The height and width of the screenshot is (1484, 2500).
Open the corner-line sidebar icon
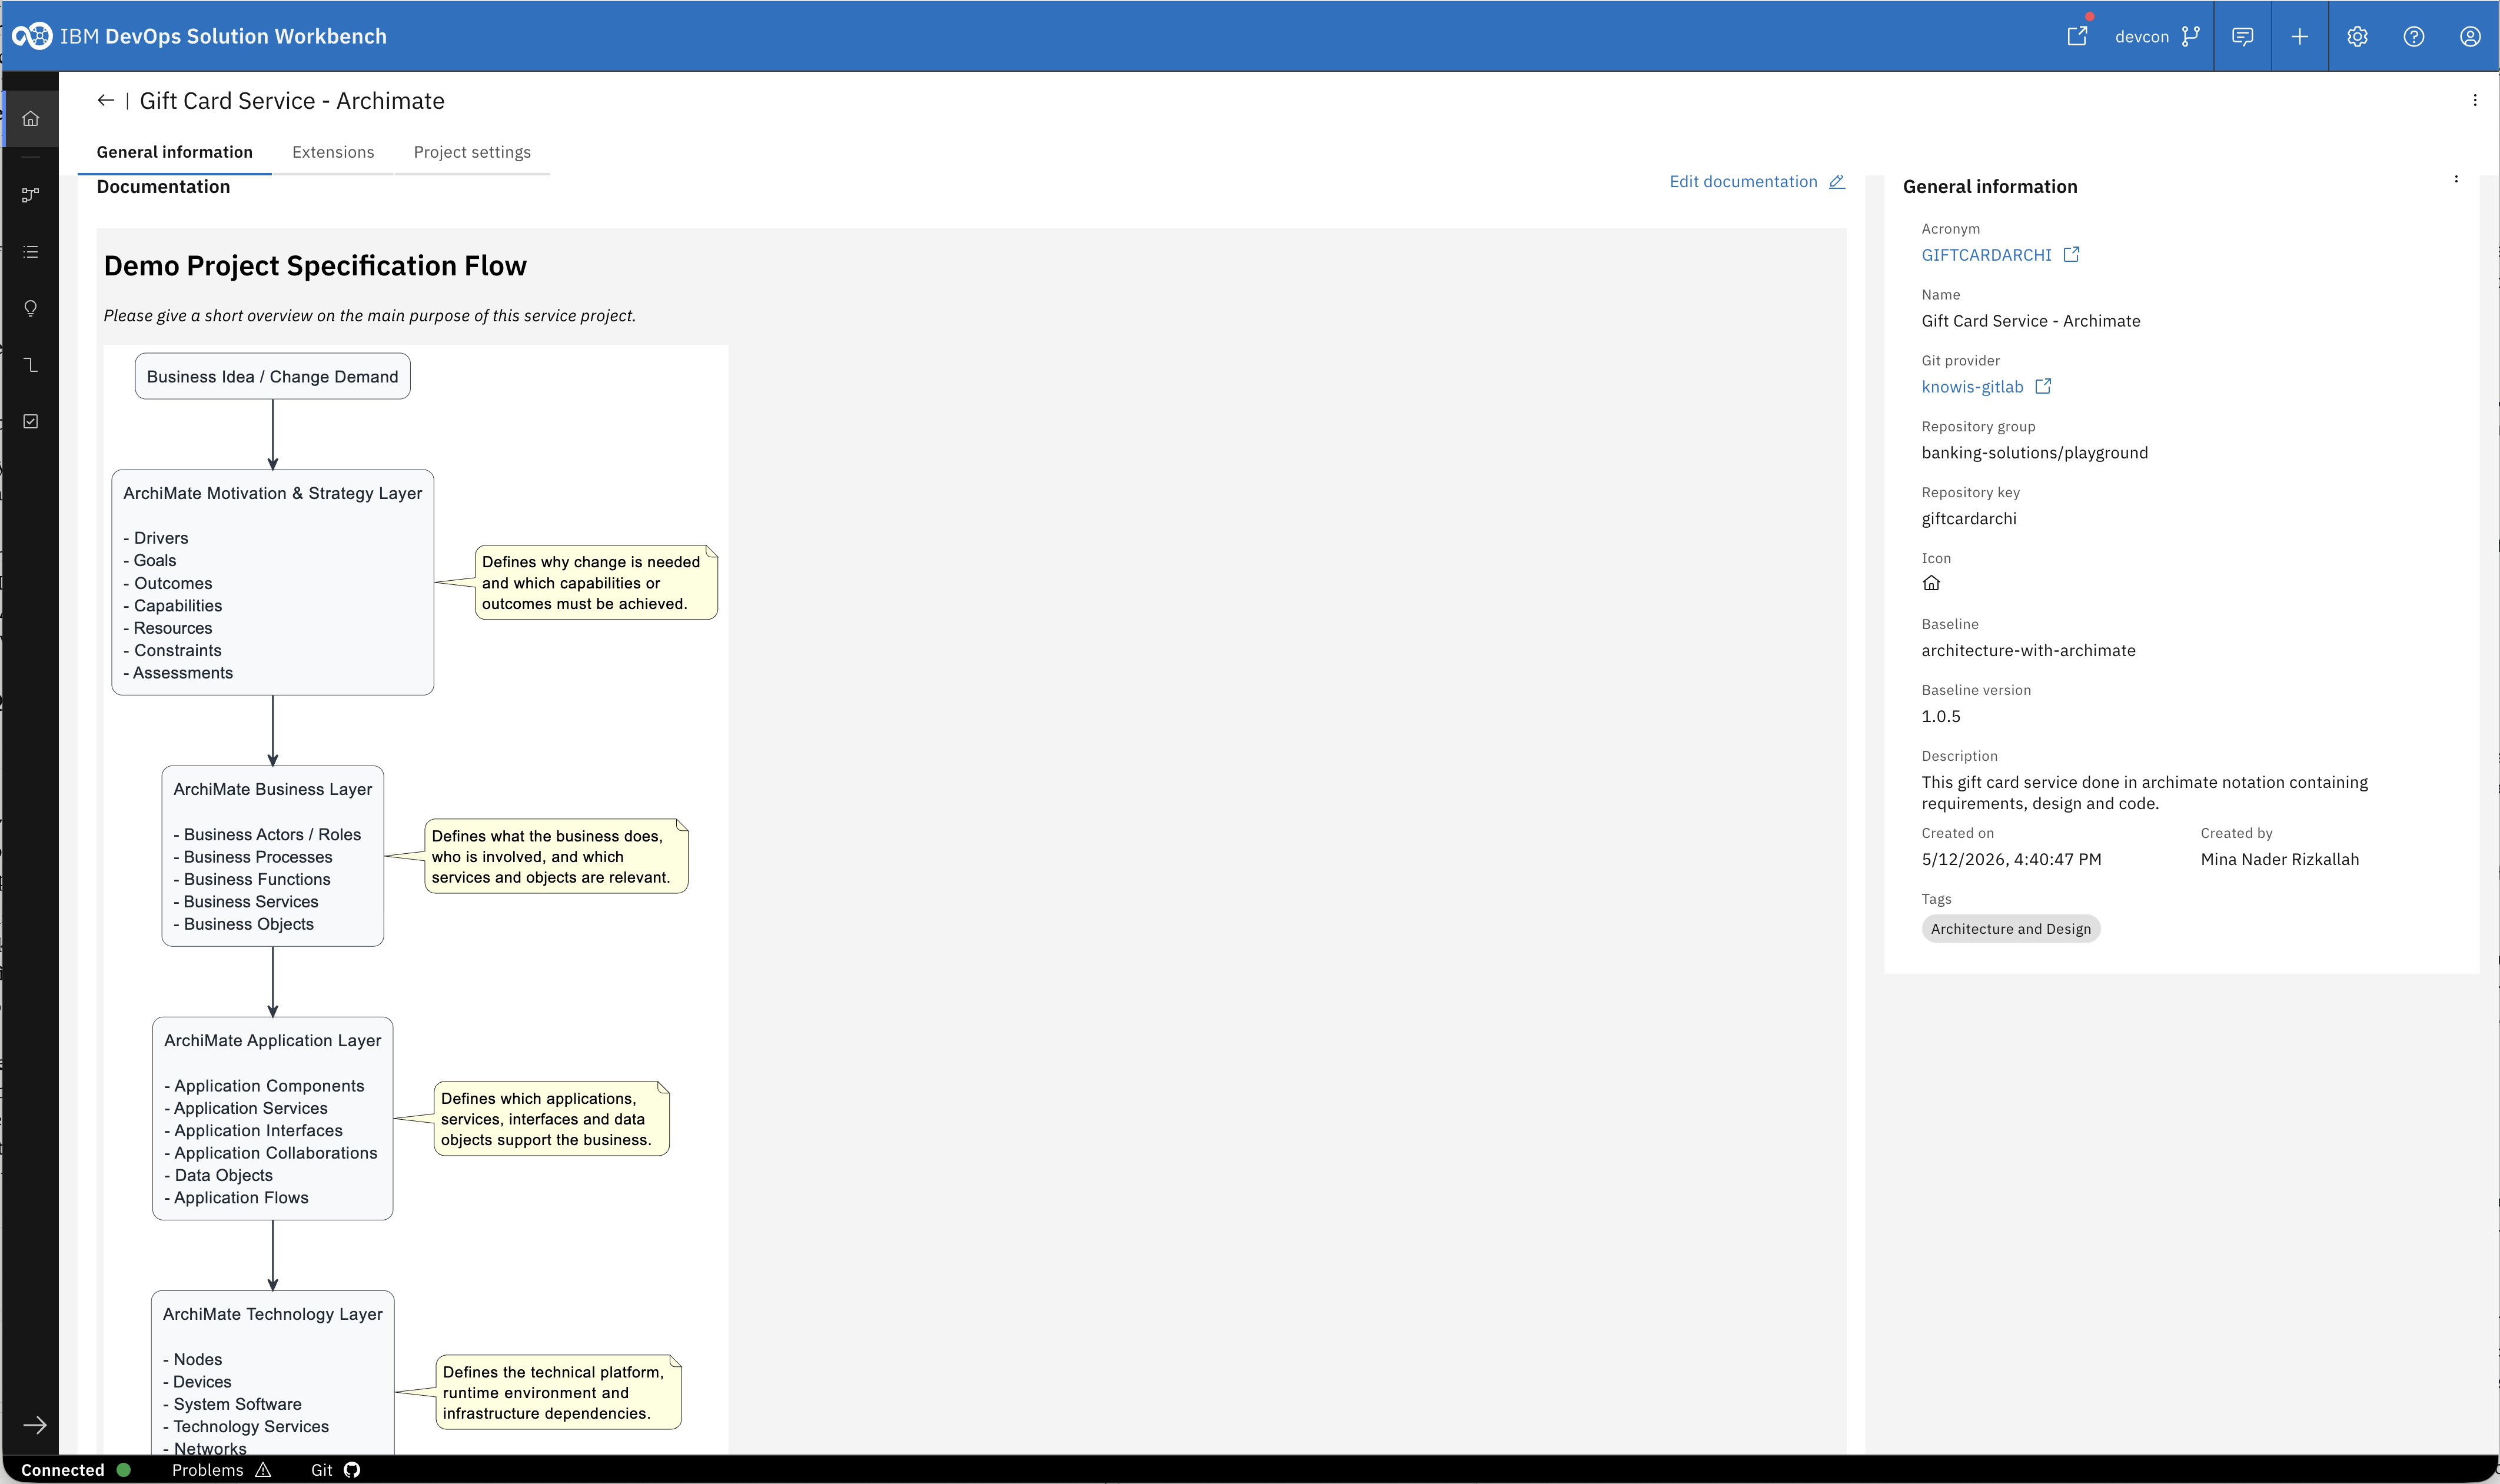(31, 365)
